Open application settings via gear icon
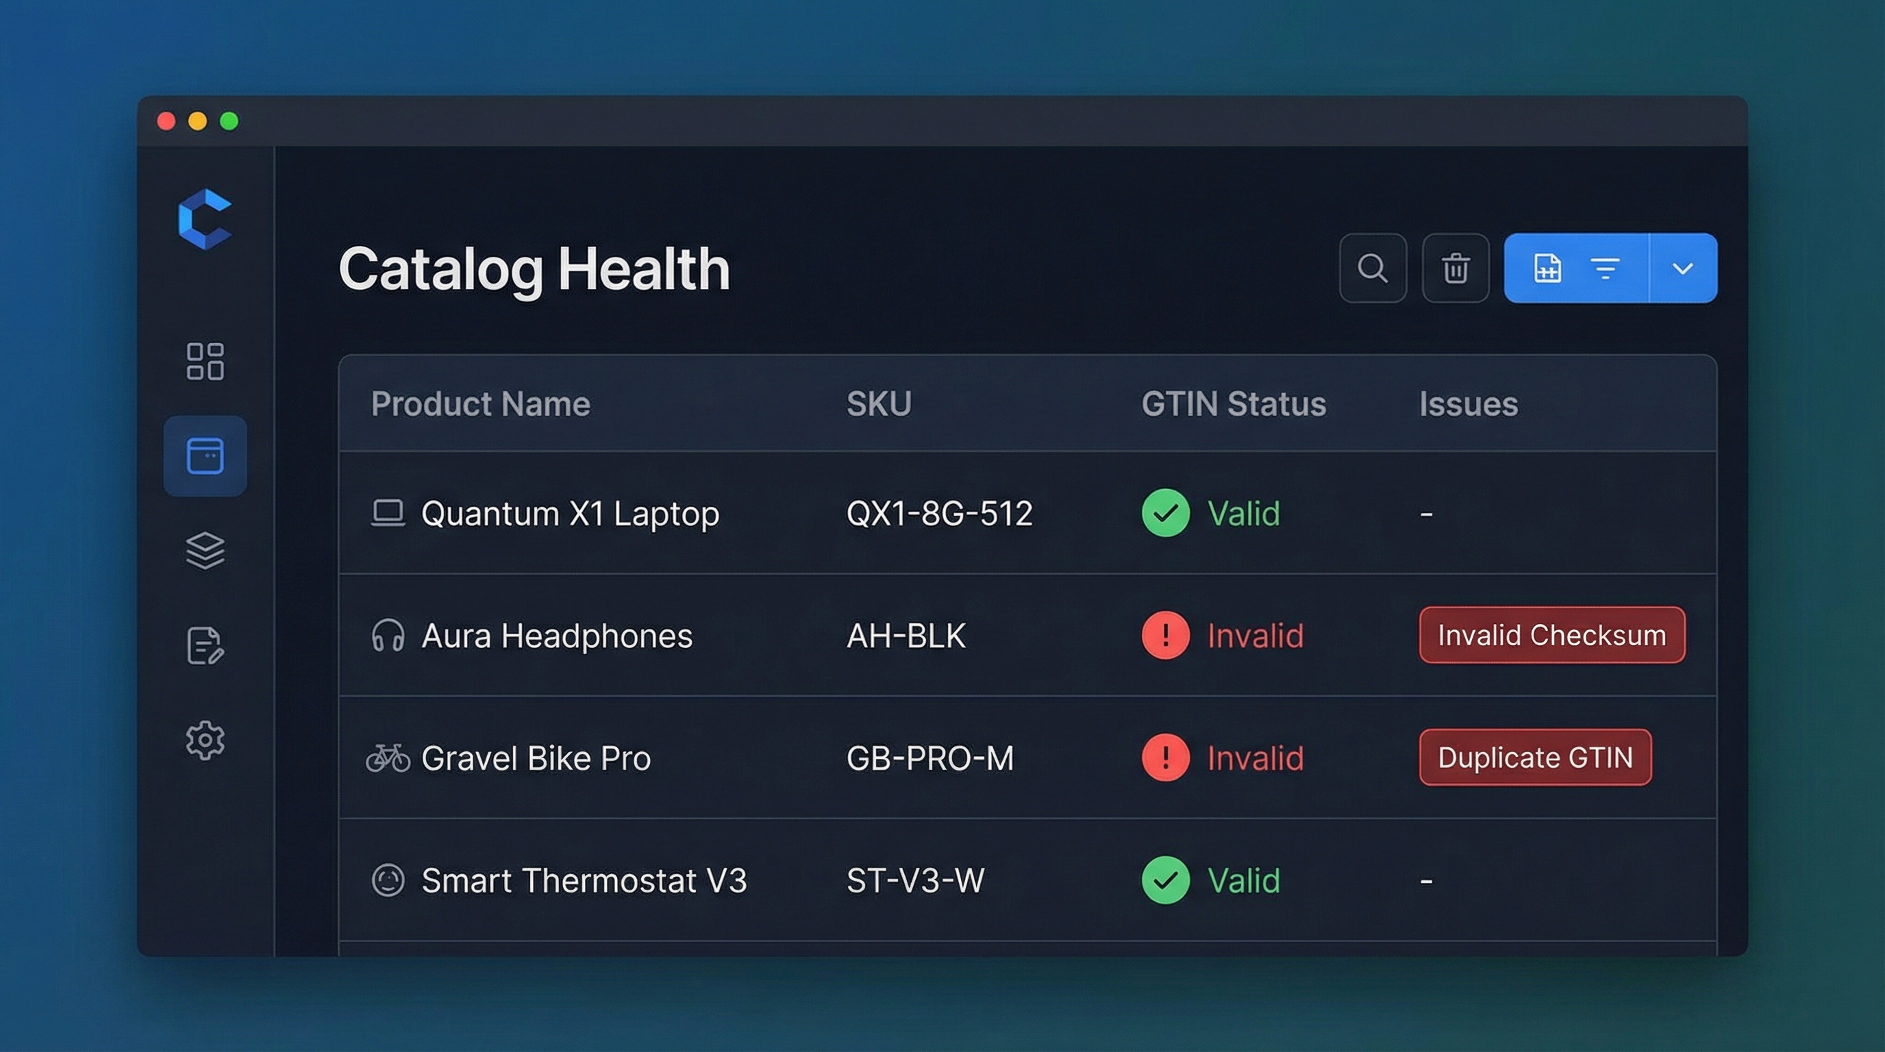1885x1052 pixels. click(x=205, y=740)
